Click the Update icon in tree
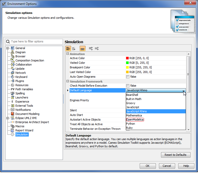The width and height of the screenshot is (198, 173). pos(13,69)
